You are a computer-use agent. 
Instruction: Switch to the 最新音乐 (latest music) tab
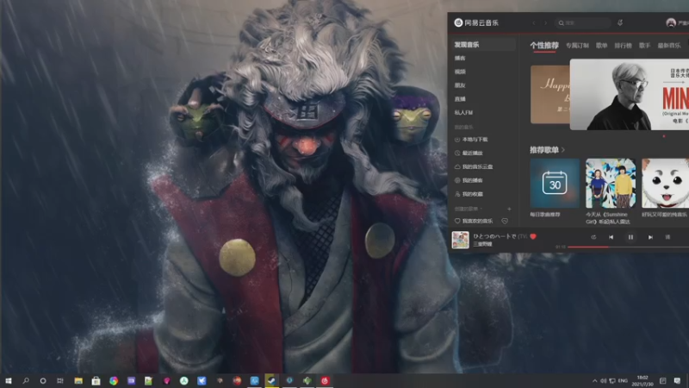coord(669,46)
